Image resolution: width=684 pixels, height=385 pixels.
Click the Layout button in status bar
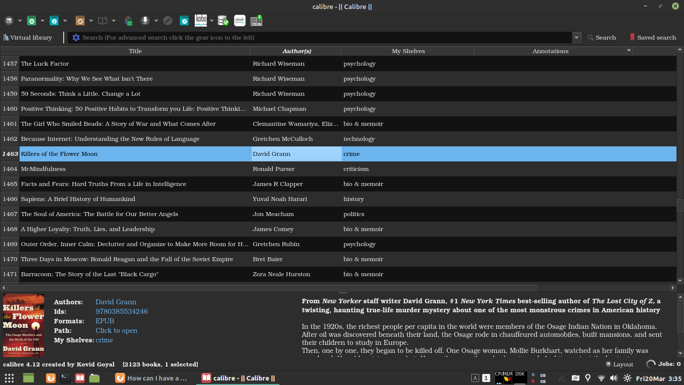[x=619, y=364]
